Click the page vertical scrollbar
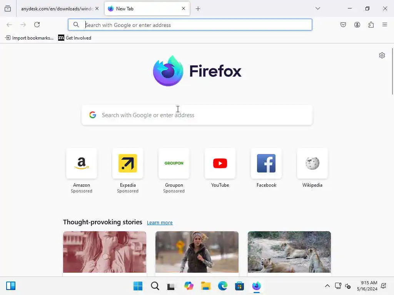This screenshot has width=394, height=295. (x=392, y=71)
